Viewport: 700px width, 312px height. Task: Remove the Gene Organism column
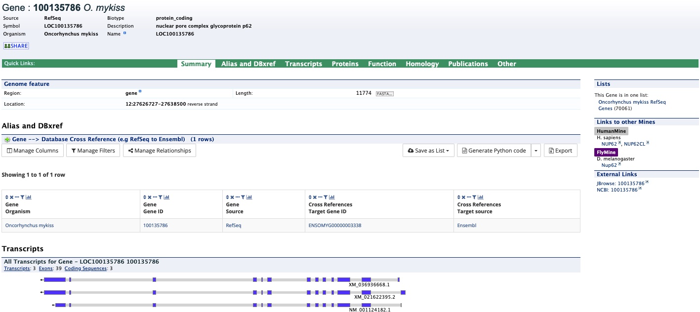coord(11,197)
